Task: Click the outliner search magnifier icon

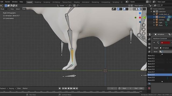Action: (x=162, y=5)
